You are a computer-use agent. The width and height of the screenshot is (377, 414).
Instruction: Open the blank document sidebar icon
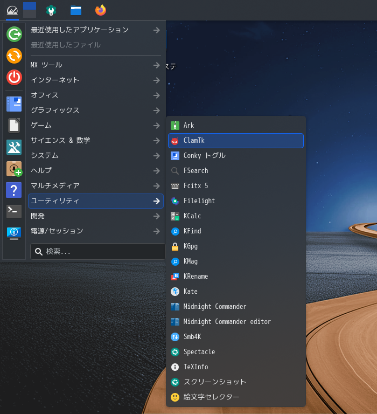coord(14,126)
